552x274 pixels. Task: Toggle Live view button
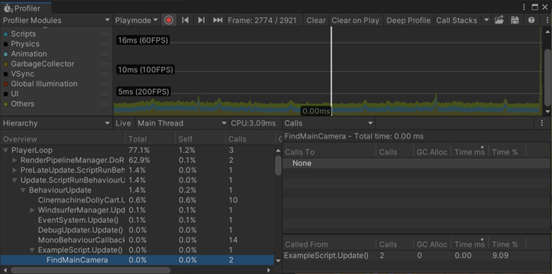123,123
